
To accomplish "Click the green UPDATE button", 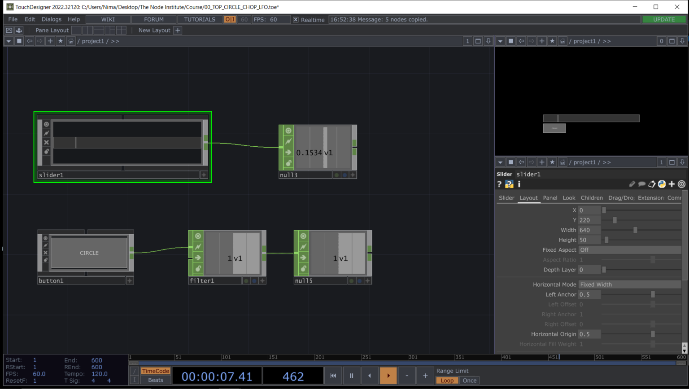I will (x=664, y=19).
